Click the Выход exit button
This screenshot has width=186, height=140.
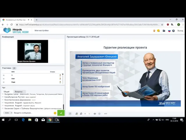pos(180,31)
